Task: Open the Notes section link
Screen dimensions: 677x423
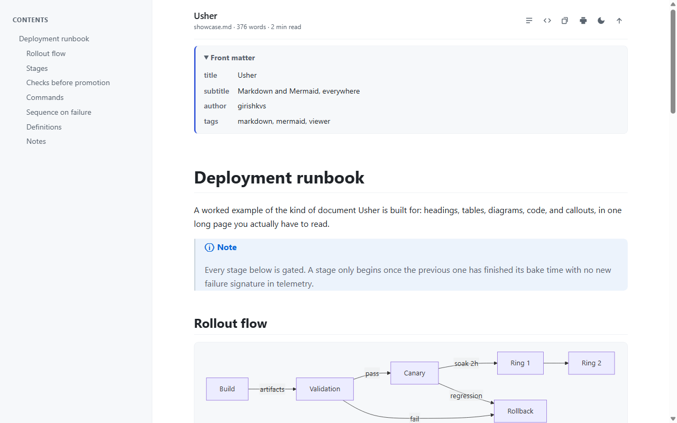Action: click(36, 141)
